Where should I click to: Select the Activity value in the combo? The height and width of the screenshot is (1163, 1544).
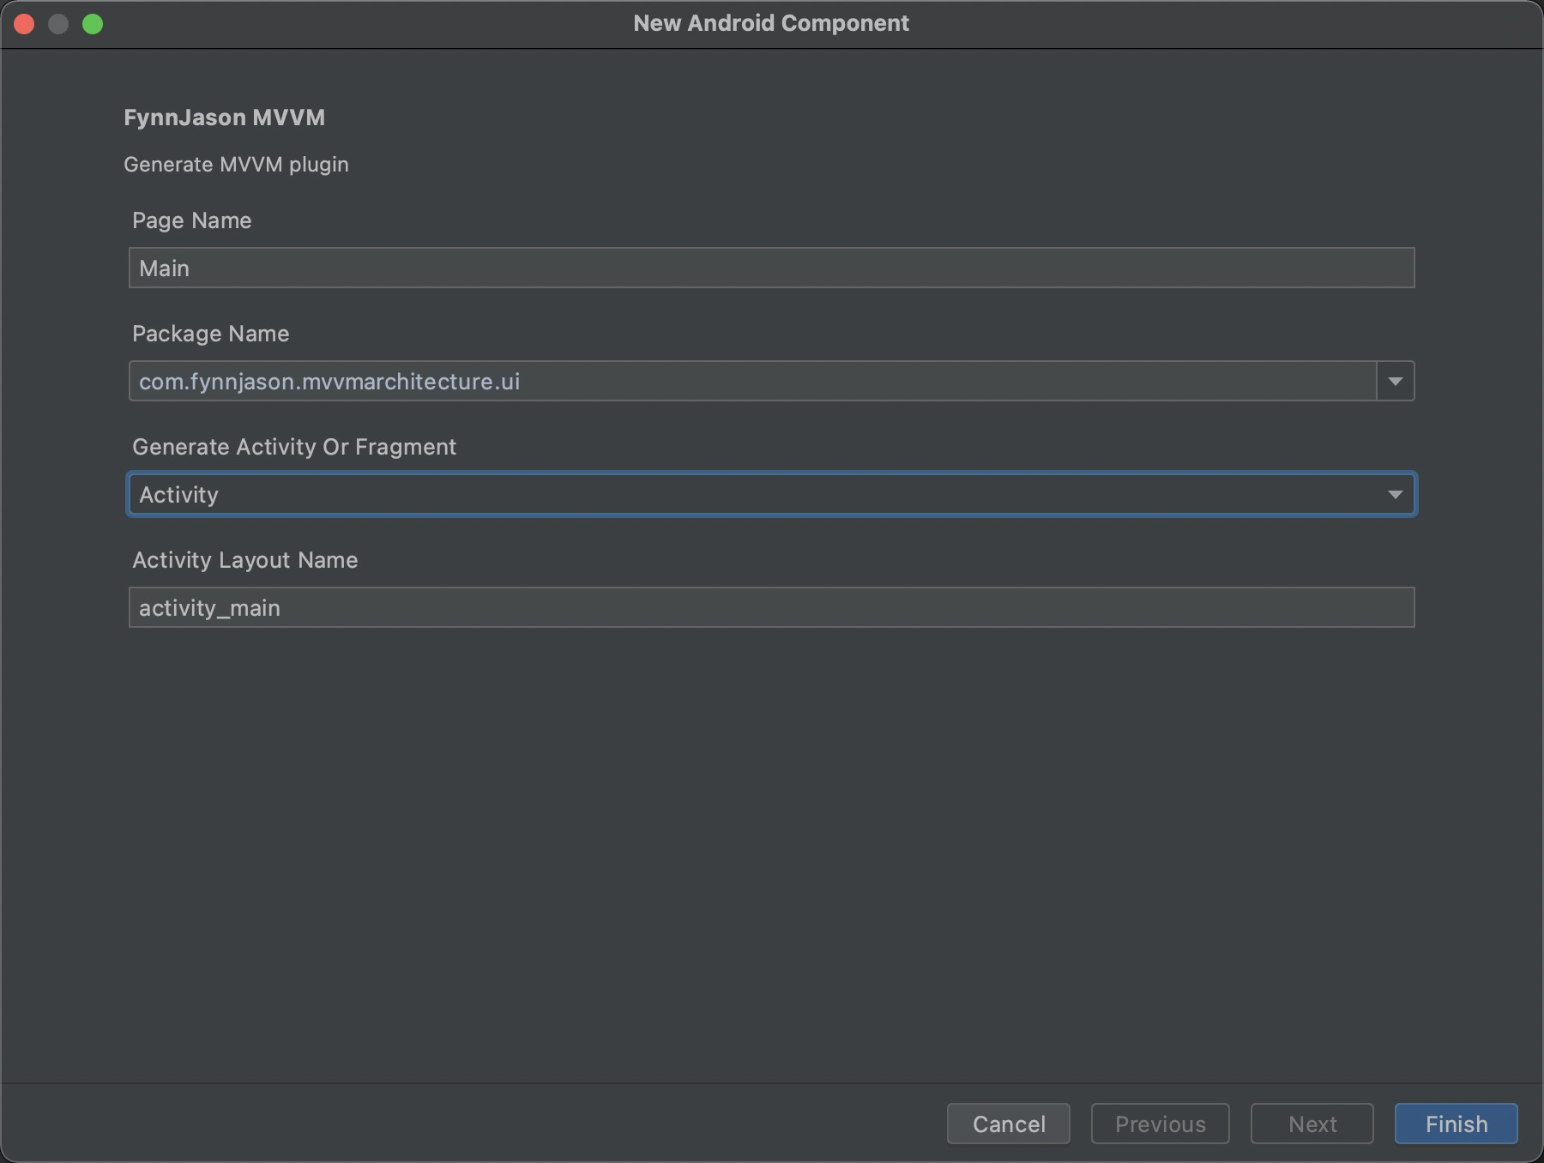(179, 494)
